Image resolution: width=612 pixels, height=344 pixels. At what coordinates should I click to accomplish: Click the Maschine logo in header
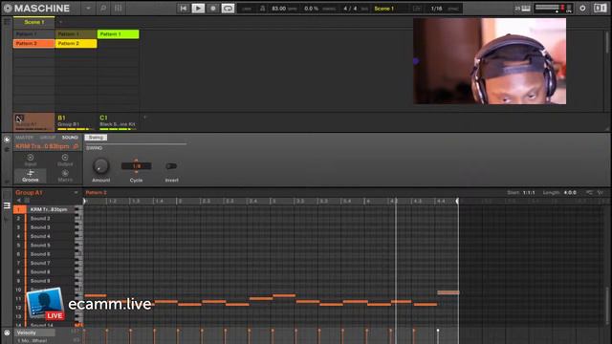click(36, 9)
